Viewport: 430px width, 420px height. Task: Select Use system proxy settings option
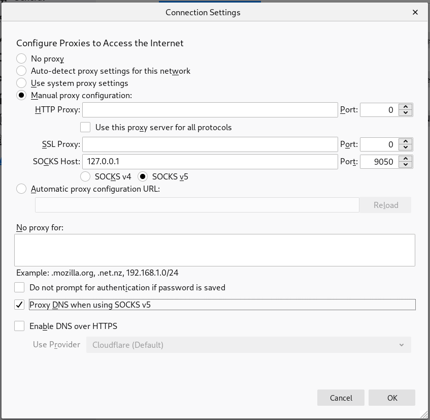(21, 83)
